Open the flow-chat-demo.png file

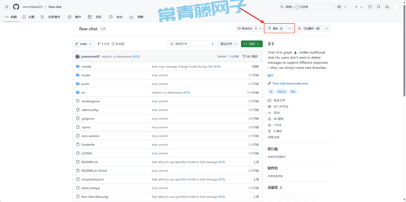coord(95,197)
